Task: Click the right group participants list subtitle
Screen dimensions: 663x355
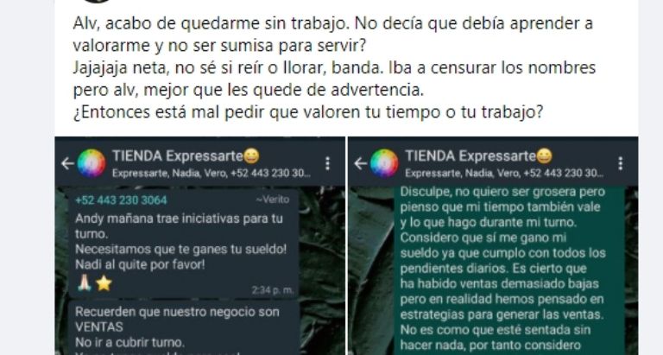Action: [504, 173]
